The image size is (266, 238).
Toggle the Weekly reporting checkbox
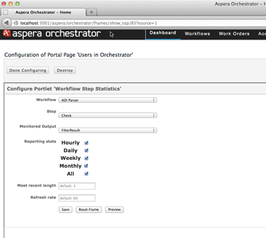point(87,158)
